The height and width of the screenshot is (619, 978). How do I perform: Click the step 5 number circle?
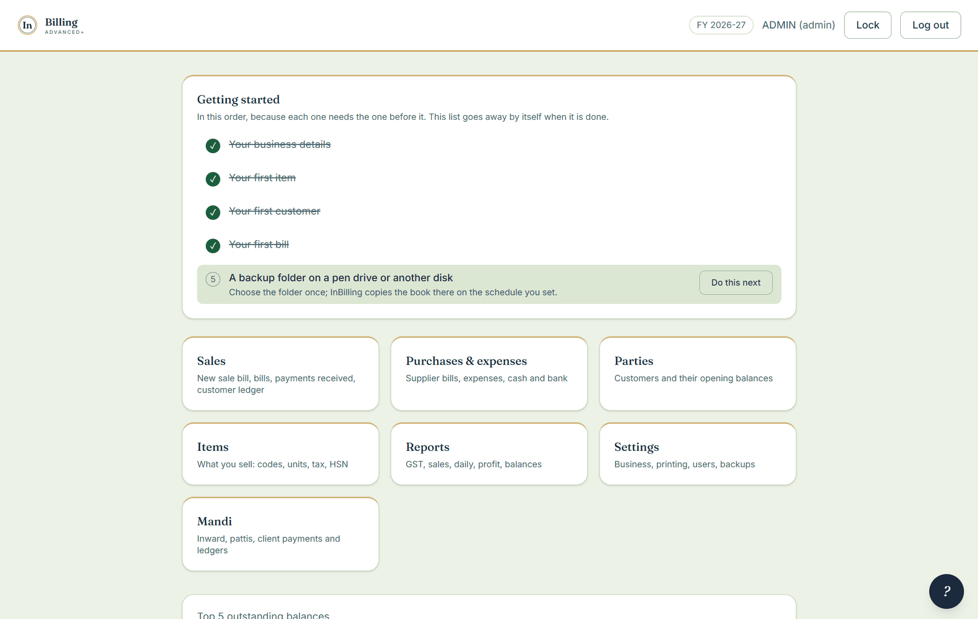point(213,279)
